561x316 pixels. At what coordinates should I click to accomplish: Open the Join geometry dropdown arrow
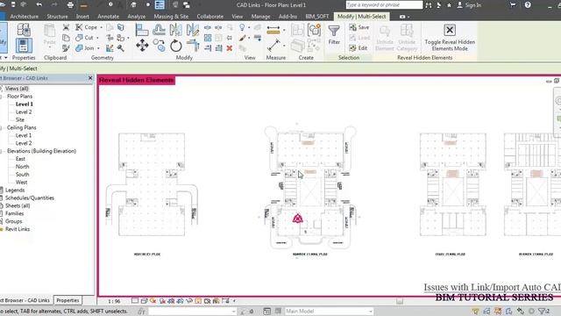pyautogui.click(x=98, y=48)
